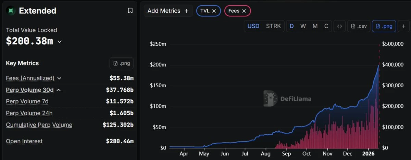Image resolution: width=411 pixels, height=160 pixels.
Task: Collapse the Perp Volume 30d row
Action: pos(59,90)
